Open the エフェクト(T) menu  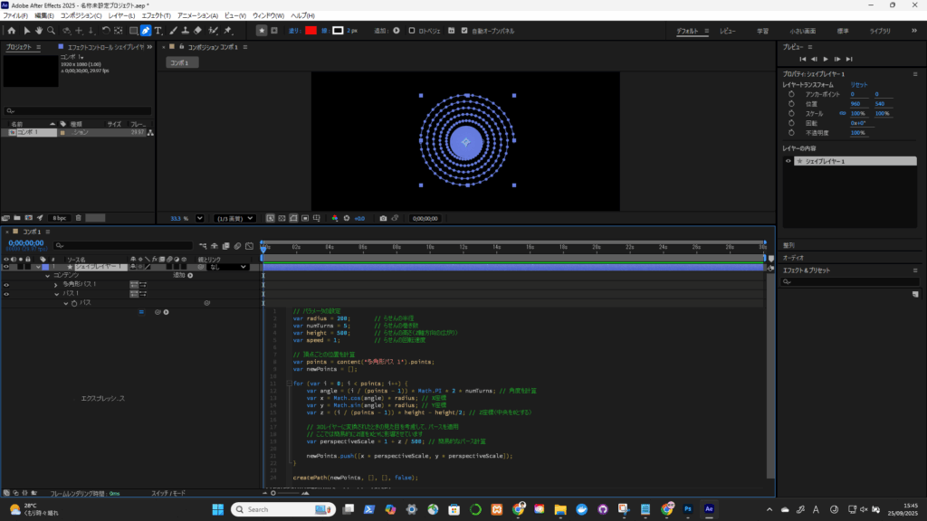coord(156,16)
